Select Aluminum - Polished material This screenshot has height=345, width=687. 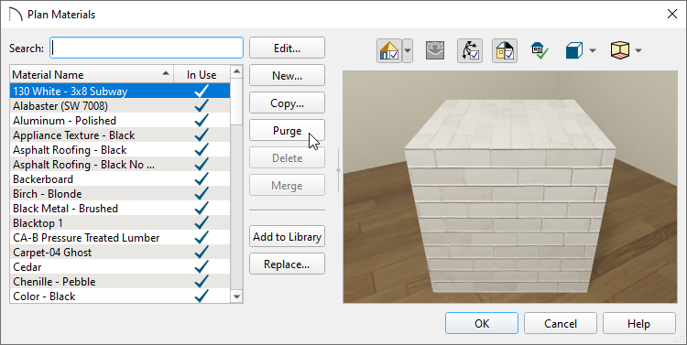120,121
